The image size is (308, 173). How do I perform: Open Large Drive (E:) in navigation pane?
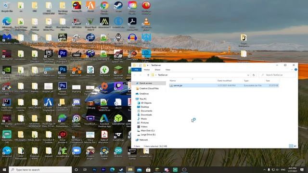[148, 135]
